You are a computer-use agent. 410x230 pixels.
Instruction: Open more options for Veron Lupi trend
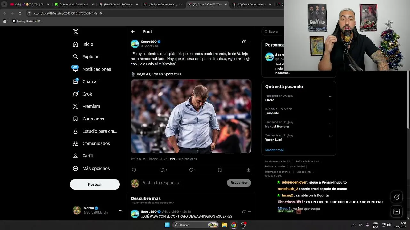(331, 136)
